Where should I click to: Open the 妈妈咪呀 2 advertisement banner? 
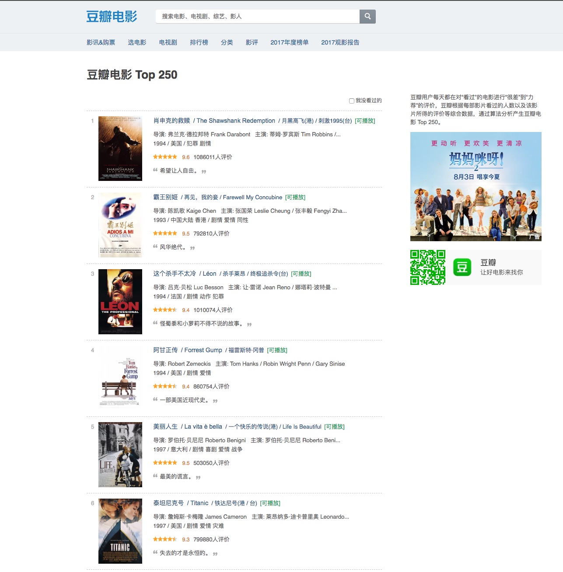point(476,187)
